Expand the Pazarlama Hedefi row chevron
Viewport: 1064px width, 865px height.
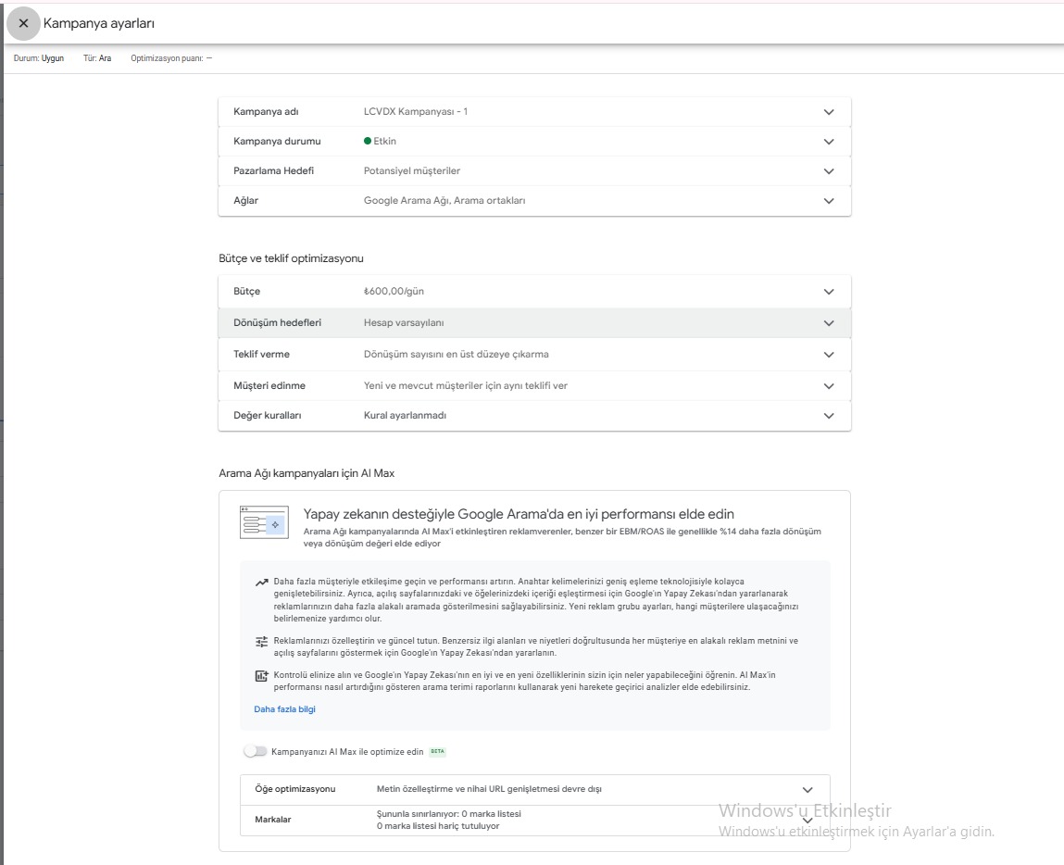(x=829, y=171)
